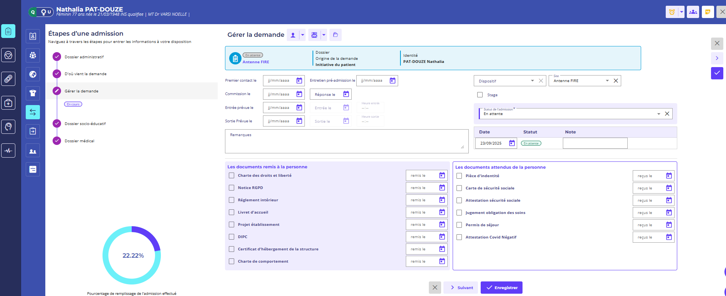Click the head profile icon in left rail

pos(8,127)
